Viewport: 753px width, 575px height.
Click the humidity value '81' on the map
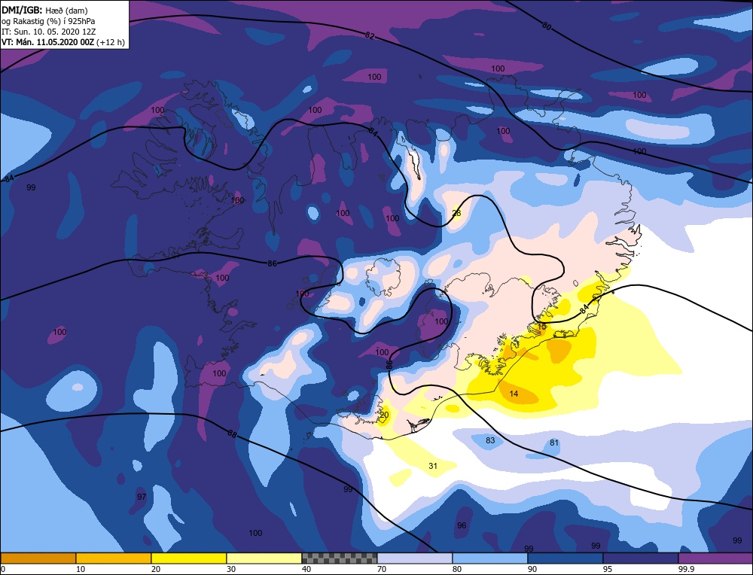click(554, 443)
